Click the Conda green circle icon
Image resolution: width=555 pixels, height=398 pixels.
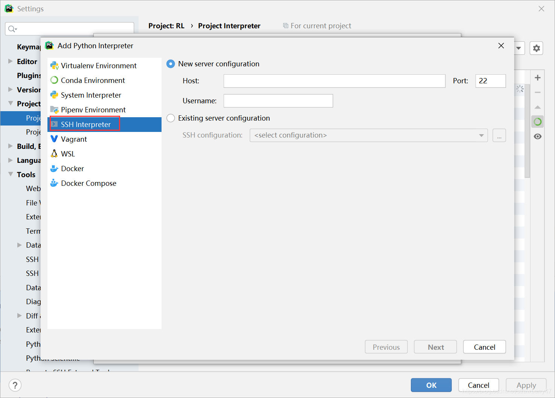[x=54, y=80]
